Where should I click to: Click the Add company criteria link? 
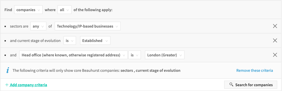28,85
